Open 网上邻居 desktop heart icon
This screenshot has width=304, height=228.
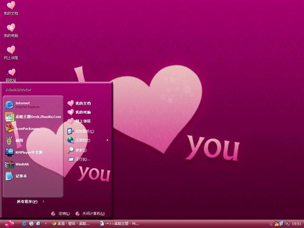click(x=11, y=53)
